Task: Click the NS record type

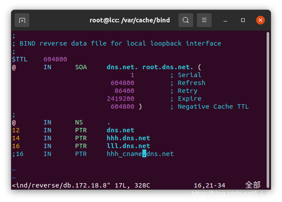Action: click(x=79, y=122)
